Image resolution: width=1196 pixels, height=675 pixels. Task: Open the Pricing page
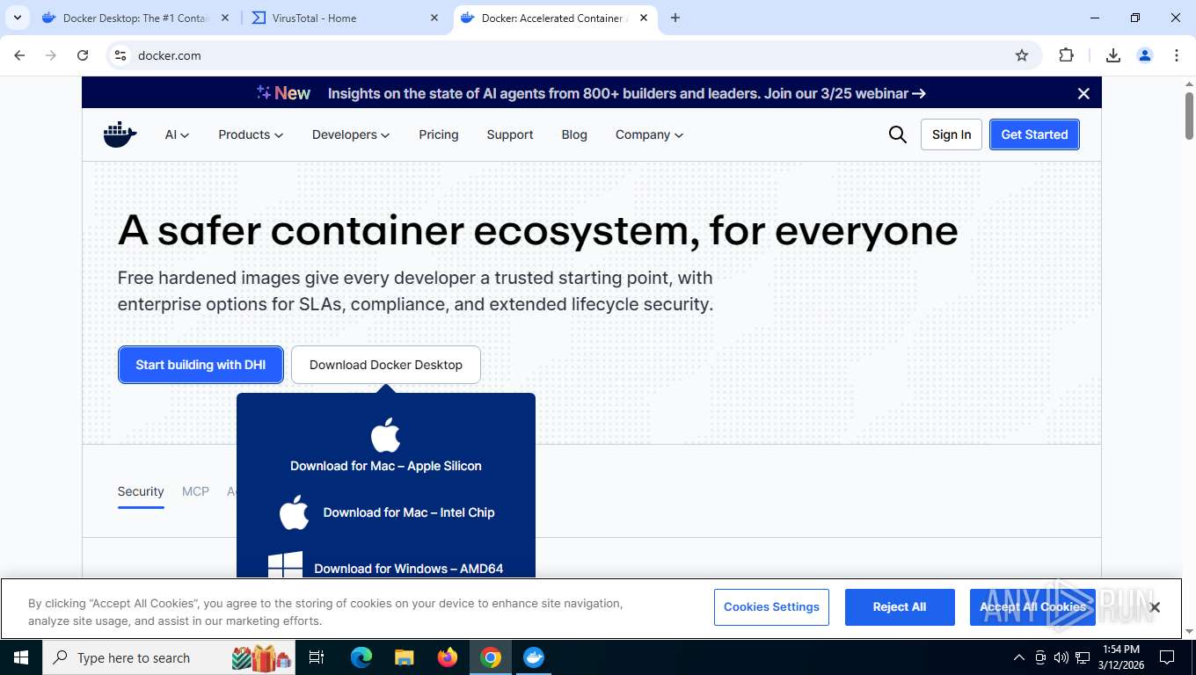(x=439, y=134)
